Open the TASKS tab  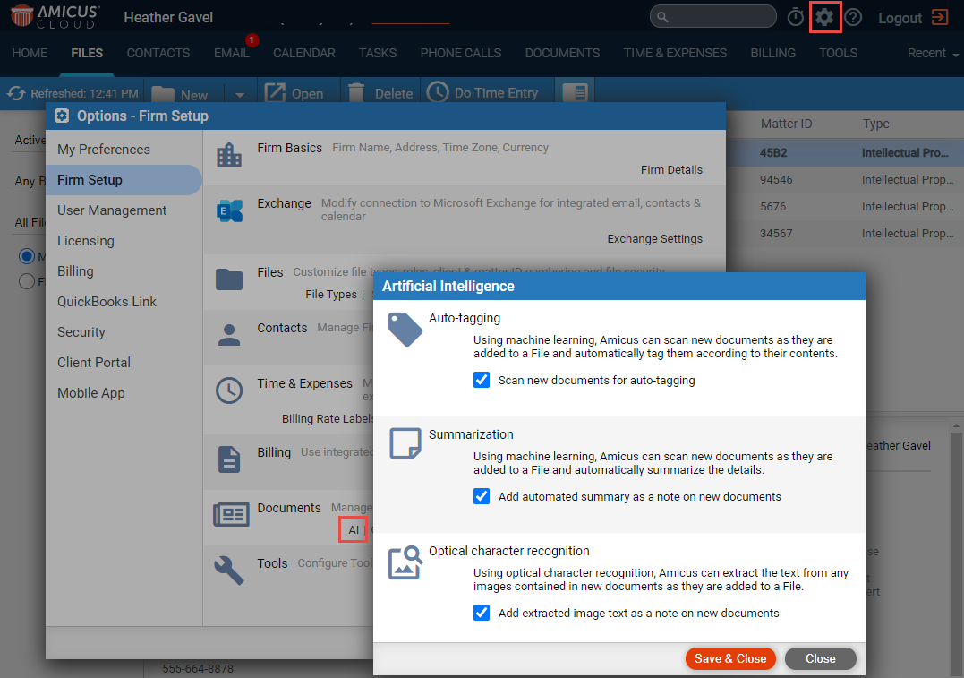click(378, 53)
